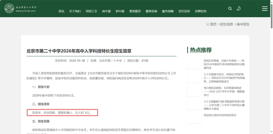The width and height of the screenshot is (273, 134).
Task: Click the home icon in breadcrumb
Action: pos(208,24)
